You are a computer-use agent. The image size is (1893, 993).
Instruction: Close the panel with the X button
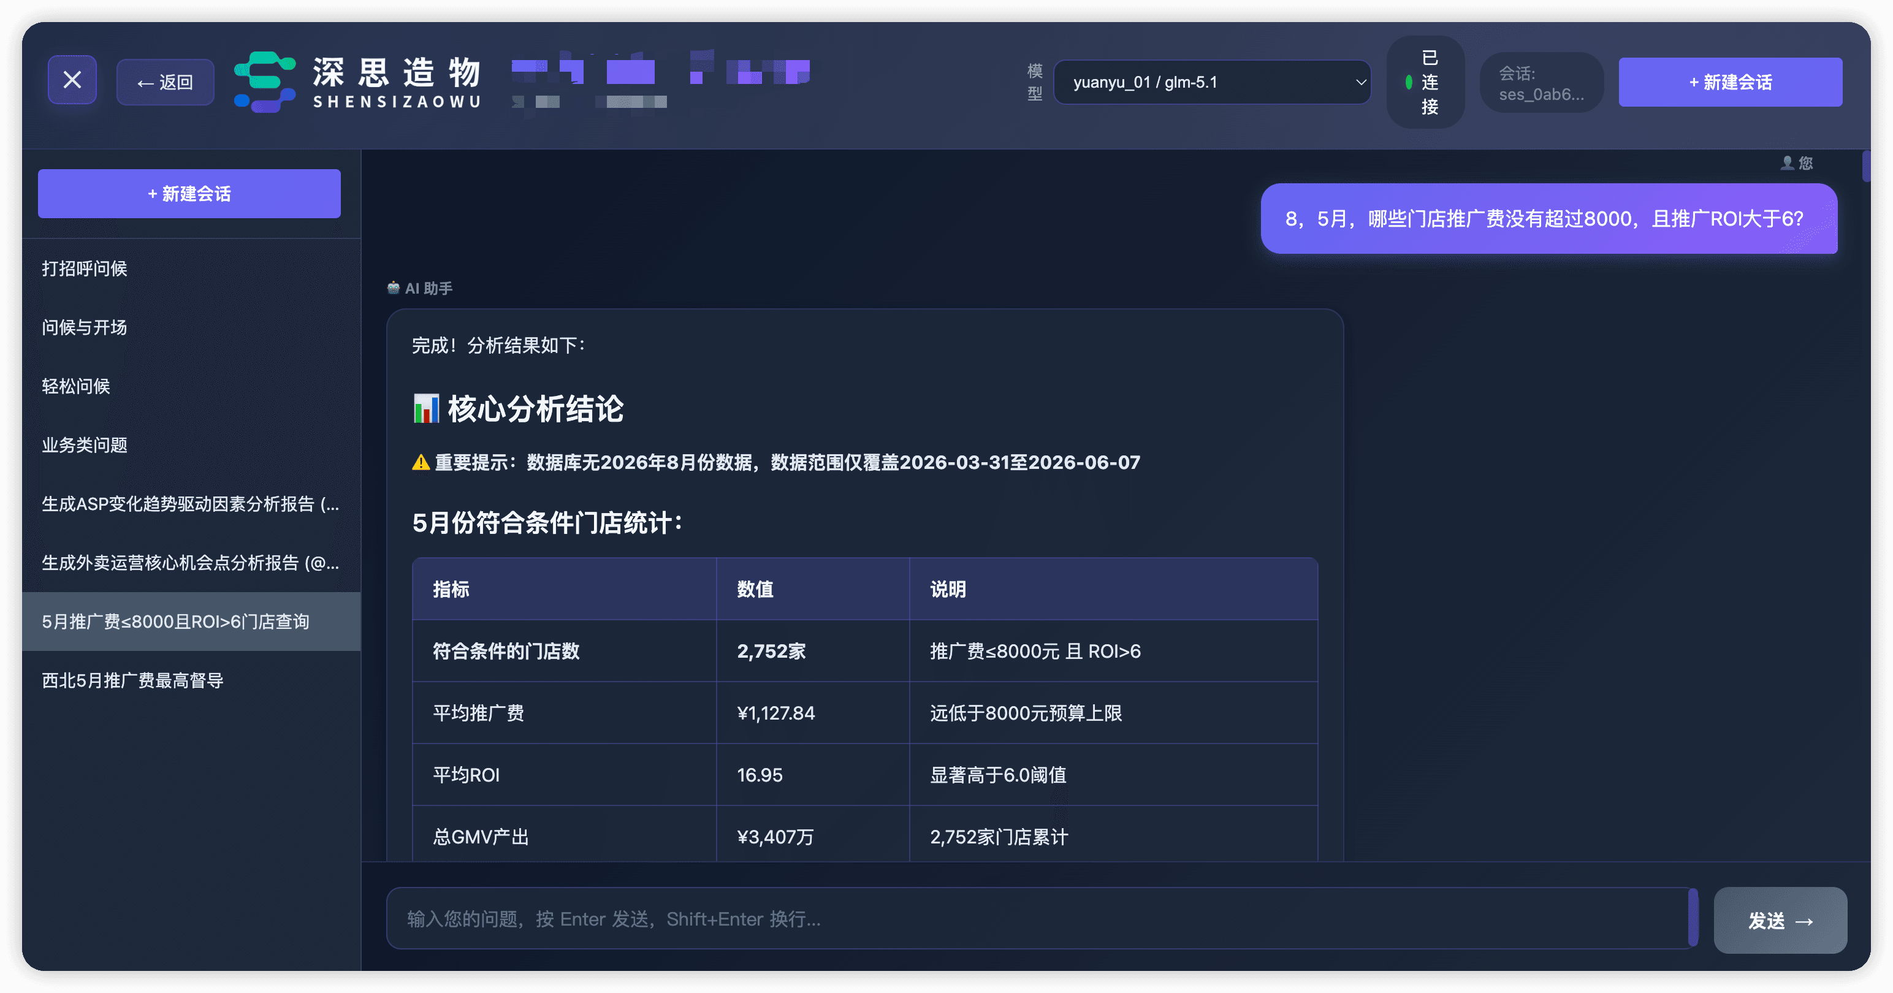72,80
